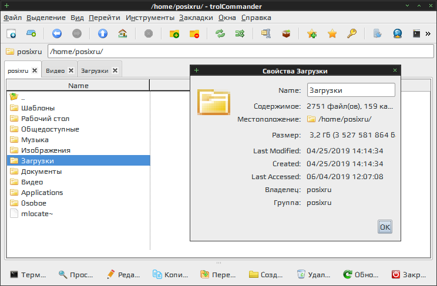Switch to the Видео tab
The height and width of the screenshot is (286, 437).
[x=55, y=70]
